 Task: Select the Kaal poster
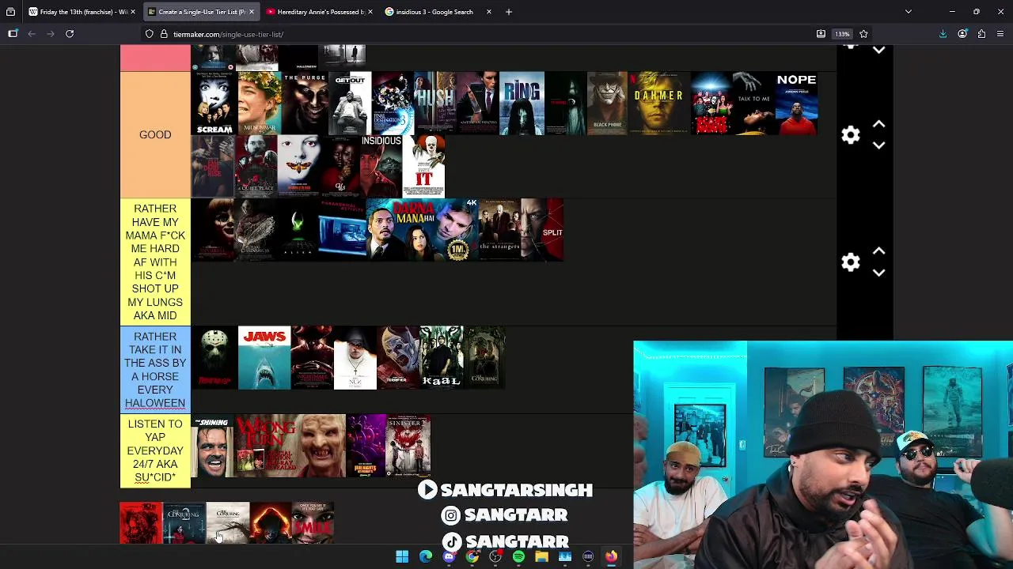click(441, 358)
